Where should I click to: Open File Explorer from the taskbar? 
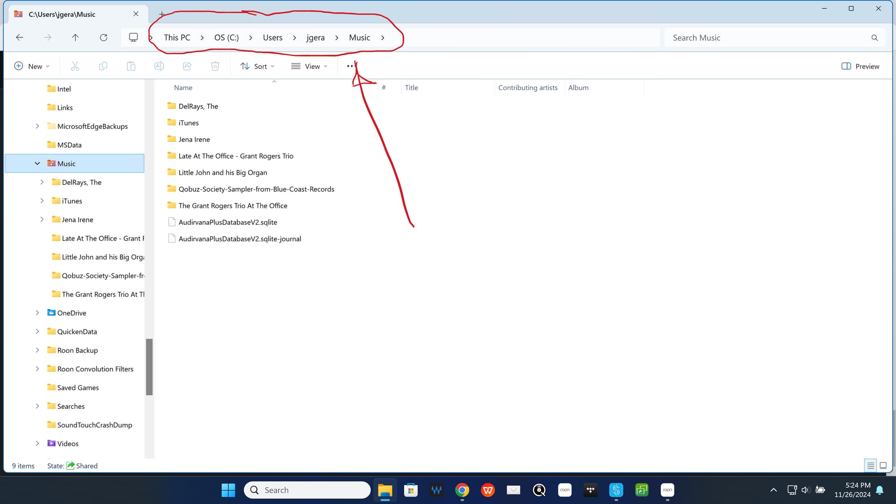point(385,490)
